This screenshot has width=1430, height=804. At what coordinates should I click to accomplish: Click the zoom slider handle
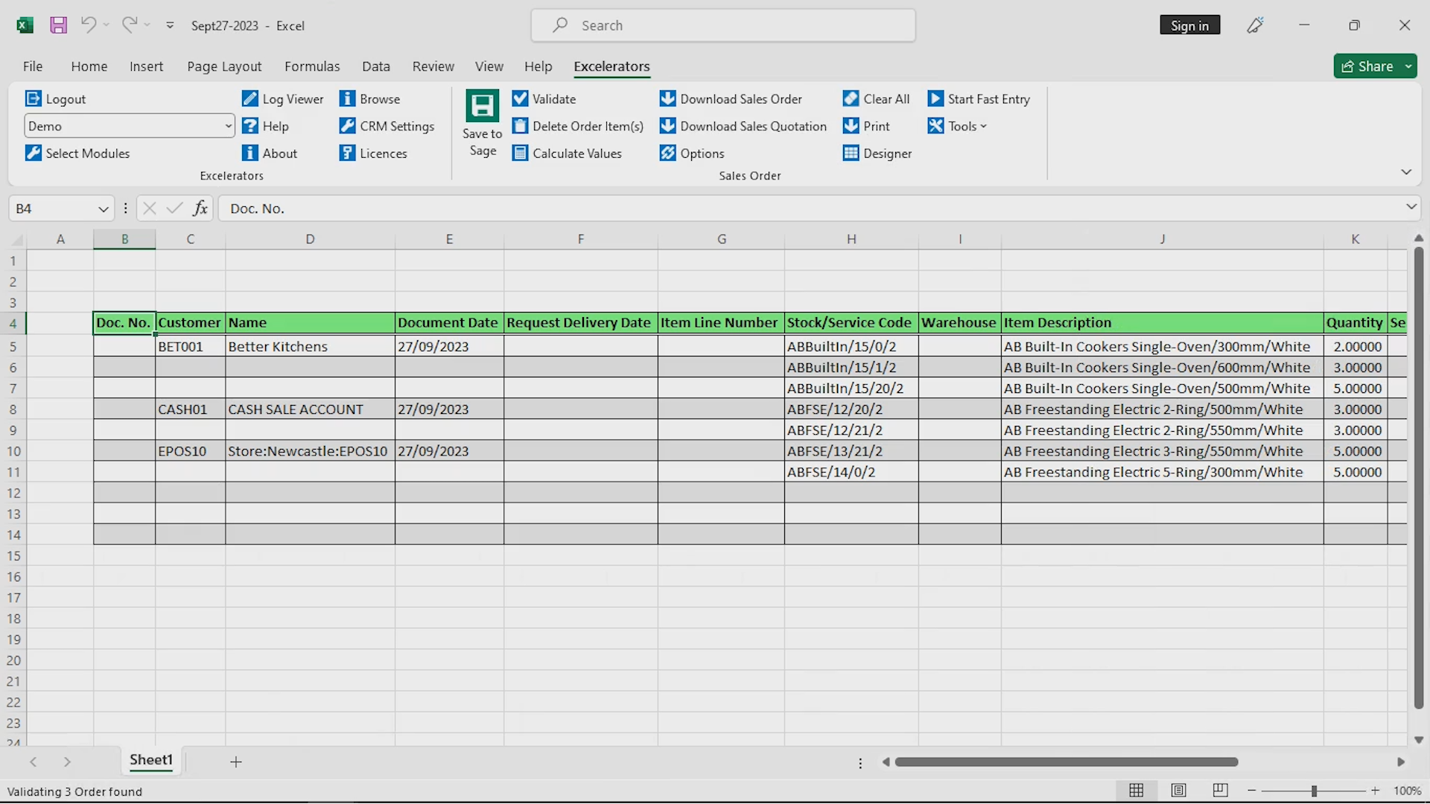point(1314,791)
